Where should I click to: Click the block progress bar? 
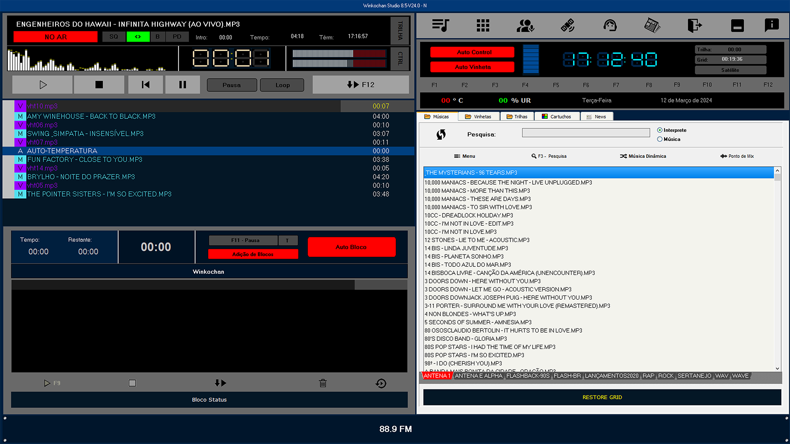(x=209, y=285)
